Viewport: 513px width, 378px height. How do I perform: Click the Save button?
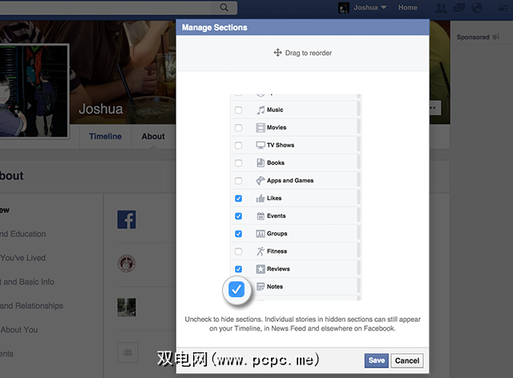click(x=376, y=360)
